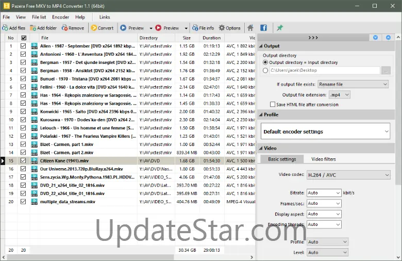Open the 'If output file exists' dropdown
This screenshot has height=261, width=402.
pyautogui.click(x=353, y=84)
